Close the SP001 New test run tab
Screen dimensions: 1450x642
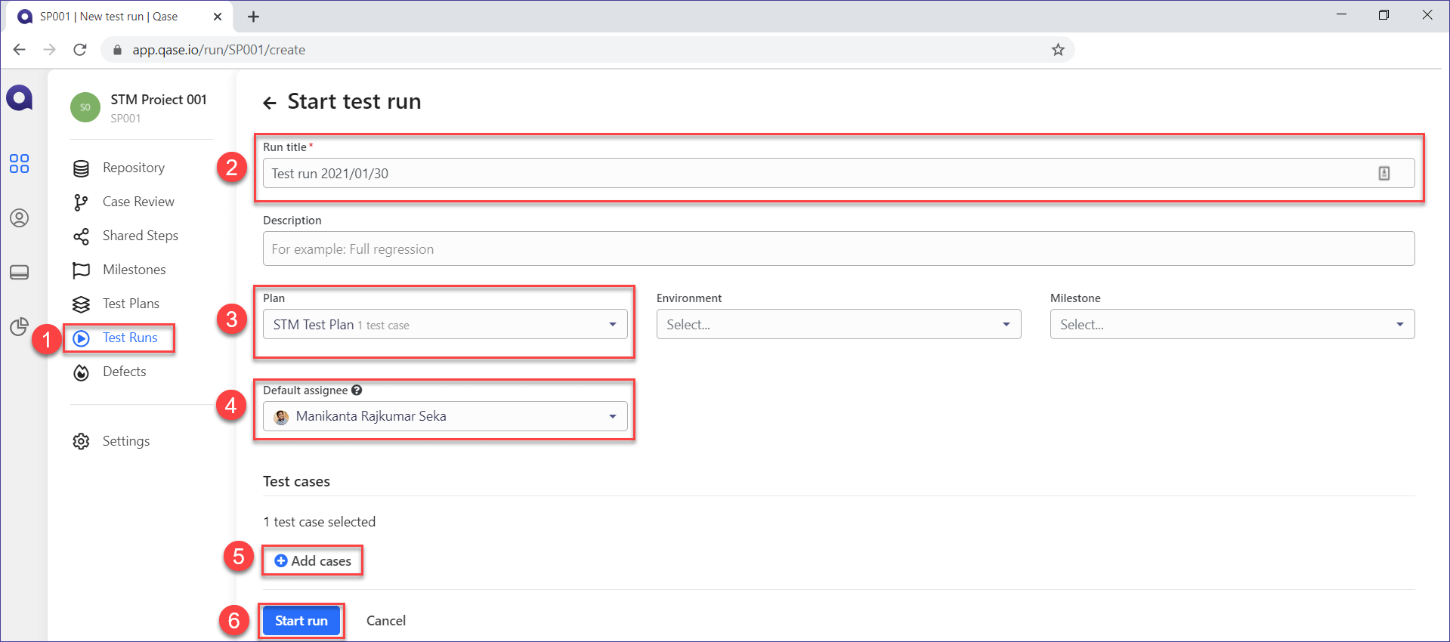218,17
